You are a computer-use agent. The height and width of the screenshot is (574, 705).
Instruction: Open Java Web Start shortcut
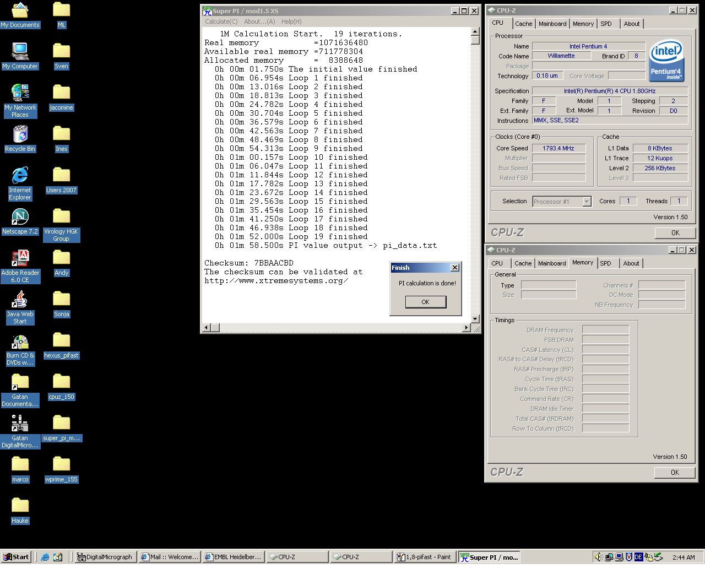[20, 307]
